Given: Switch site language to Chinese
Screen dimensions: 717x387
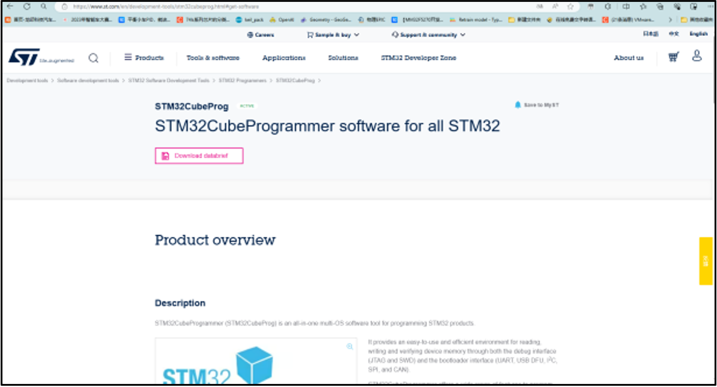Looking at the screenshot, I should [x=674, y=34].
